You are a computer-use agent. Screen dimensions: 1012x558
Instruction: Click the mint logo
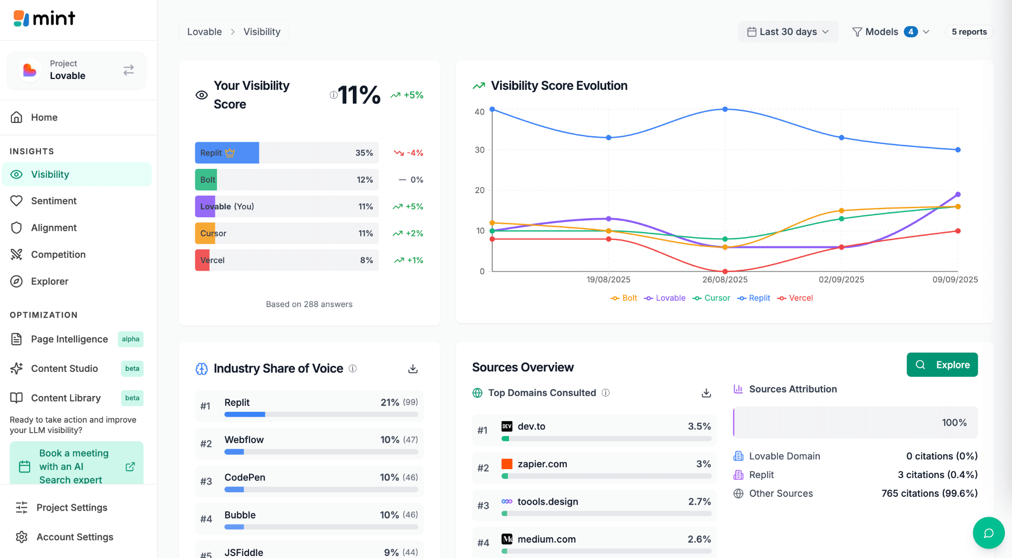point(44,19)
